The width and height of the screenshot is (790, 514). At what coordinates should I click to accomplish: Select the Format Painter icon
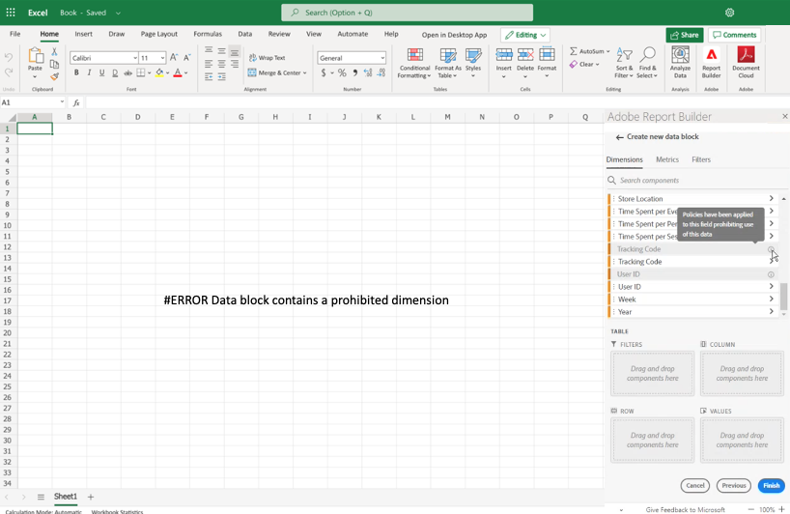[x=54, y=76]
